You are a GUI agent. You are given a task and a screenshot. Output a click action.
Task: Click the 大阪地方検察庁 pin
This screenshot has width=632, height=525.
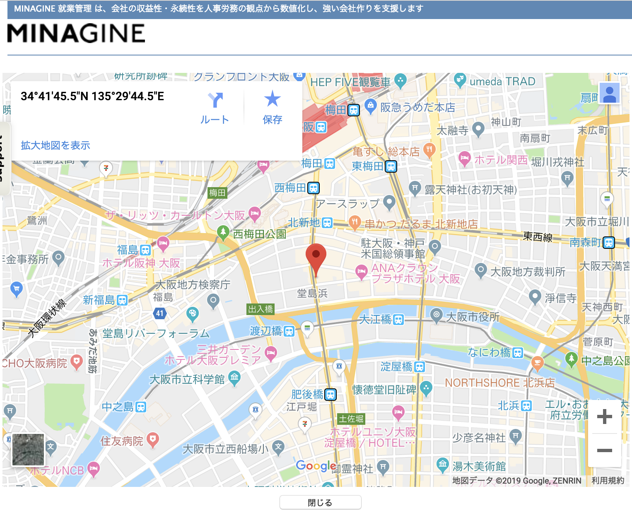click(x=213, y=301)
